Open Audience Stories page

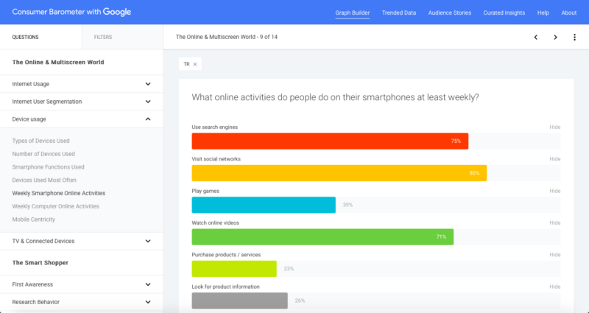(x=448, y=13)
